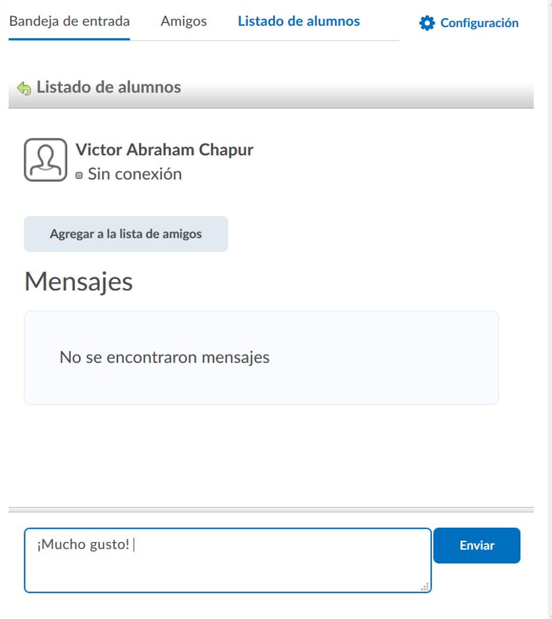This screenshot has height=619, width=552.
Task: Click the Mensajes heading
Action: (x=78, y=281)
